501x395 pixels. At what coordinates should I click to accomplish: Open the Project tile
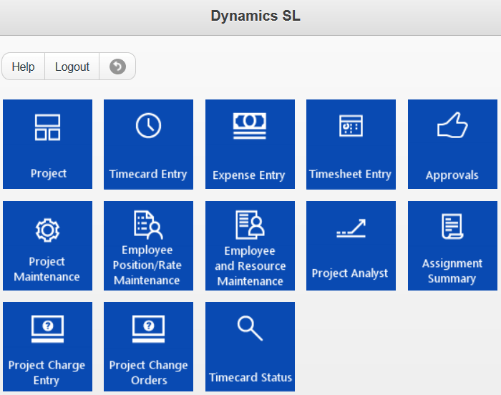[x=48, y=144]
